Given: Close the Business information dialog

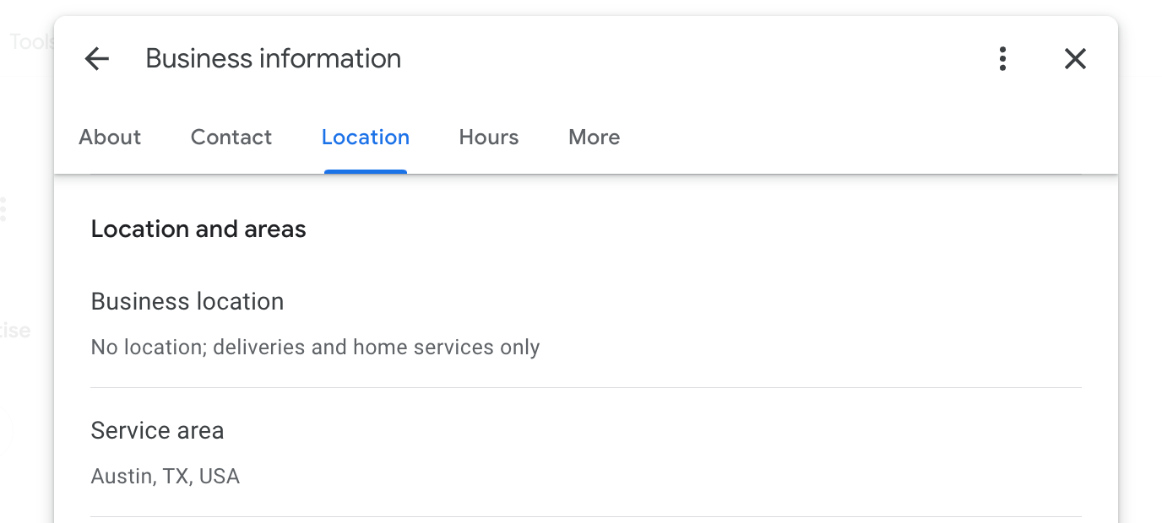Looking at the screenshot, I should 1075,58.
